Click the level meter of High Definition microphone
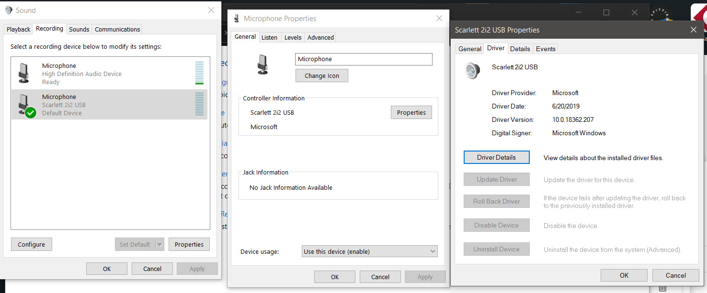The image size is (707, 293). pos(199,73)
